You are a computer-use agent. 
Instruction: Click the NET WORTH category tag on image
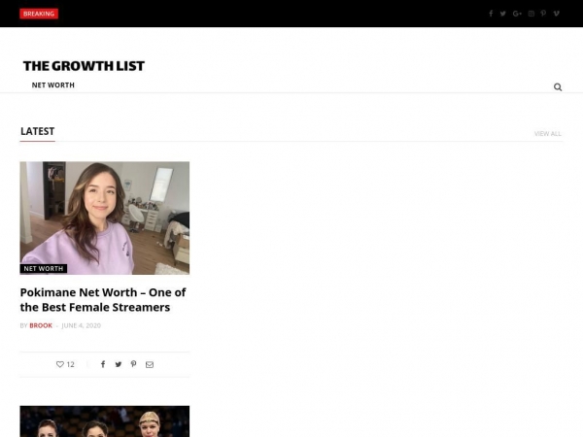click(44, 269)
